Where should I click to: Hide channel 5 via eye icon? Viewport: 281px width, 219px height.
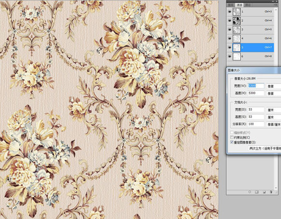point(229,47)
